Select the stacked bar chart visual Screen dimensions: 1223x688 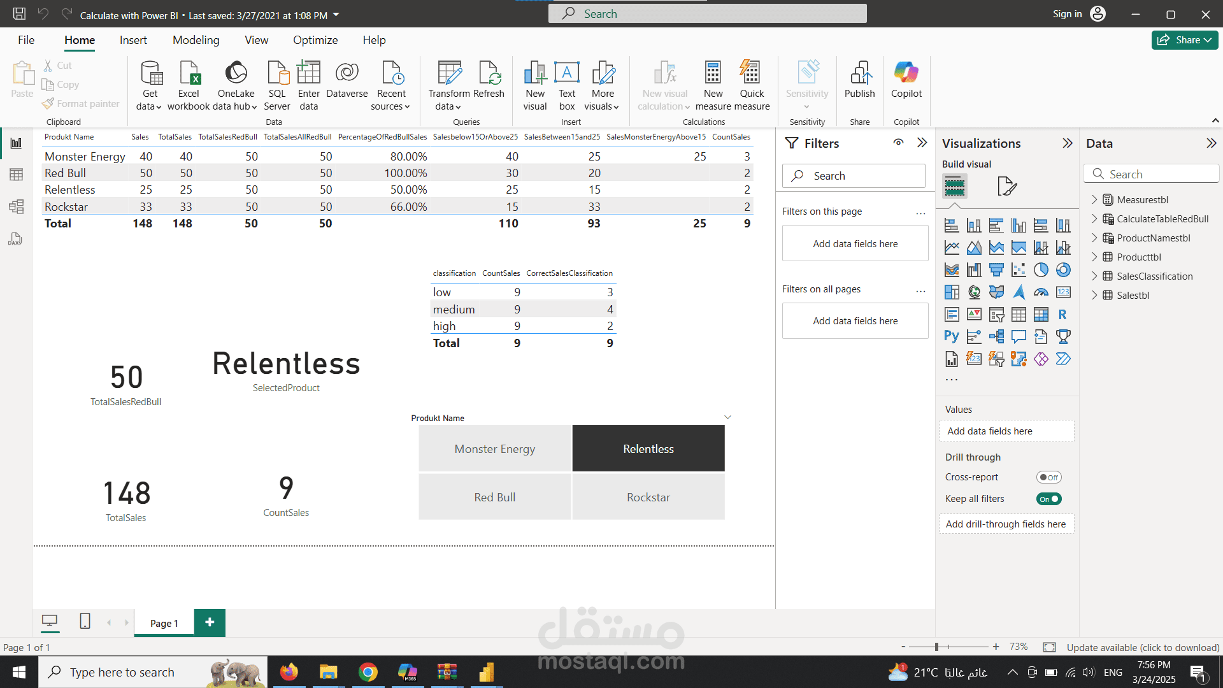[952, 226]
